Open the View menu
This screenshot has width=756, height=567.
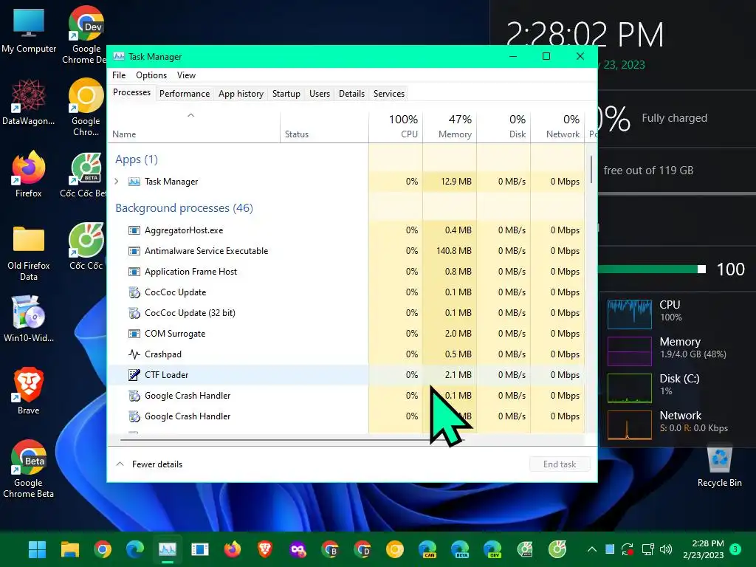tap(186, 75)
